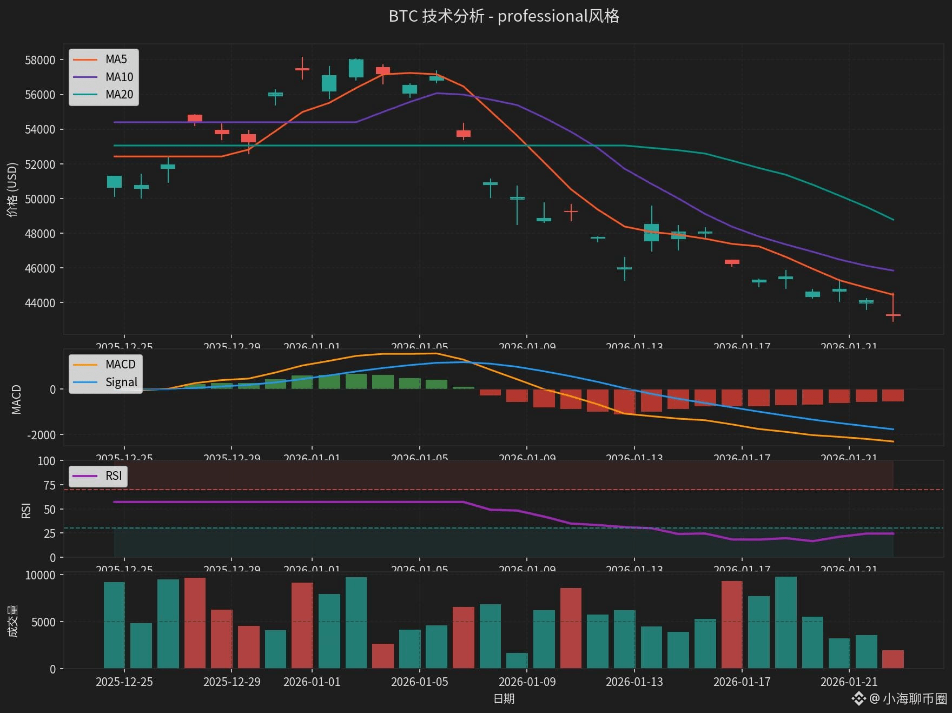Click the 58000 price axis tick
The image size is (952, 713).
[40, 60]
